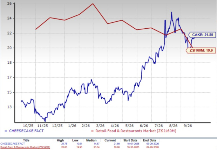The width and height of the screenshot is (217, 150).
Task: Click the 8/26 x-axis label
Action: (173, 126)
